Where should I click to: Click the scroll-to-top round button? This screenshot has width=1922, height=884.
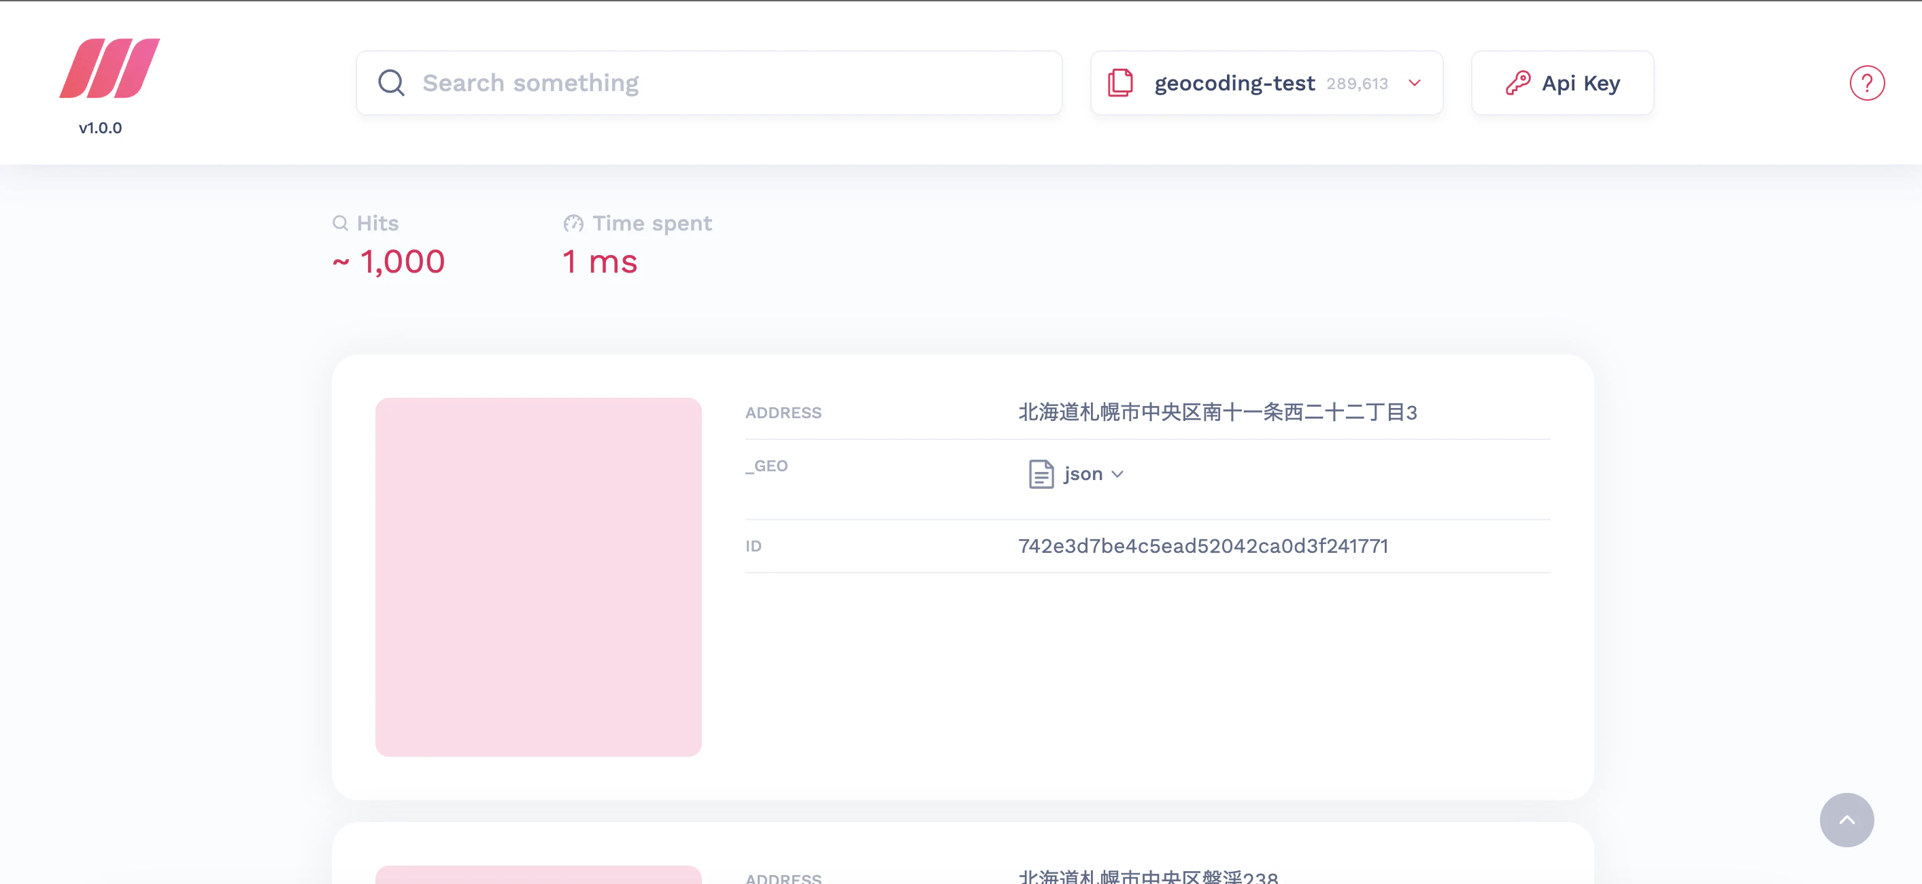[1846, 820]
